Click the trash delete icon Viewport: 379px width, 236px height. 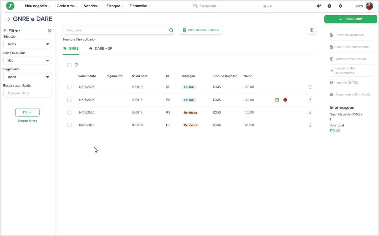312,30
